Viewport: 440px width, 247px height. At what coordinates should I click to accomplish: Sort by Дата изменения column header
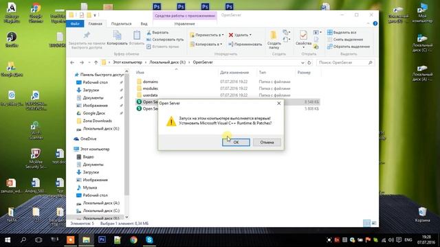click(x=234, y=72)
